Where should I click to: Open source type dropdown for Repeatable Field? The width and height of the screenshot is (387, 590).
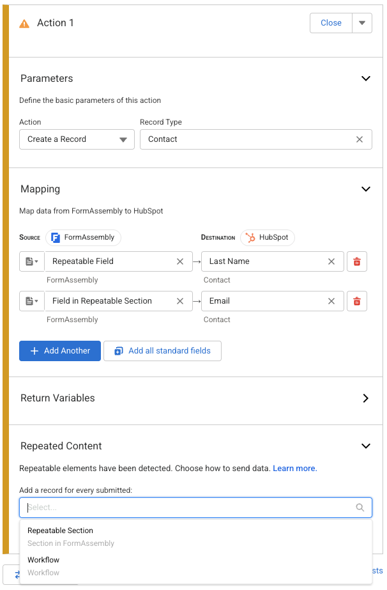tap(31, 261)
